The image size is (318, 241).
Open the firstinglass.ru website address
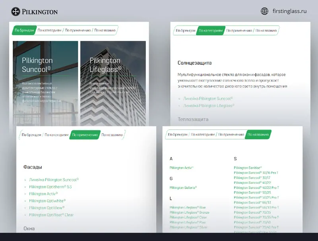tap(289, 11)
